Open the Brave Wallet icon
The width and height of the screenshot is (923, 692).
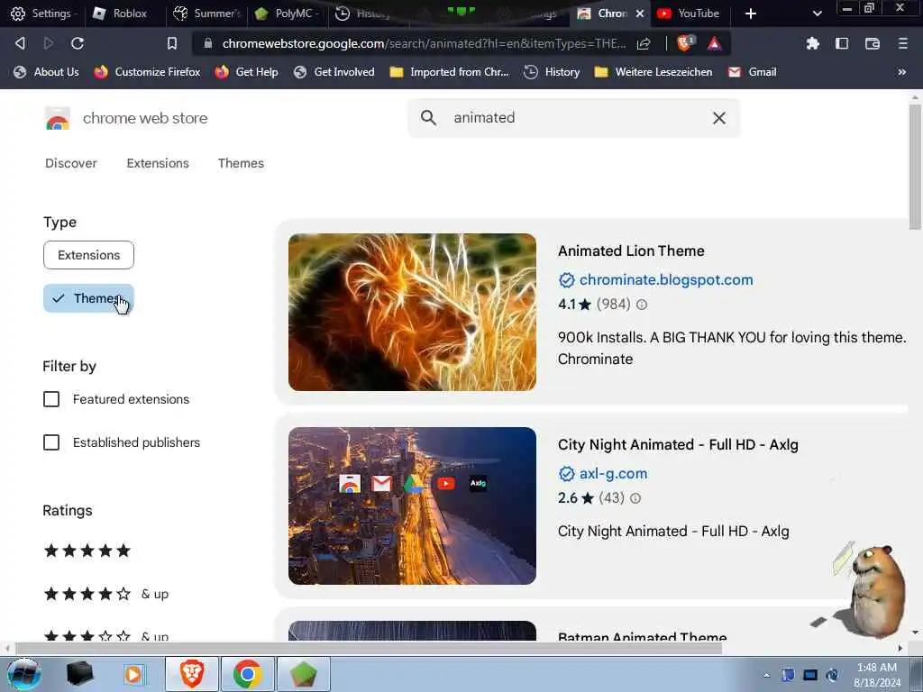coord(873,43)
